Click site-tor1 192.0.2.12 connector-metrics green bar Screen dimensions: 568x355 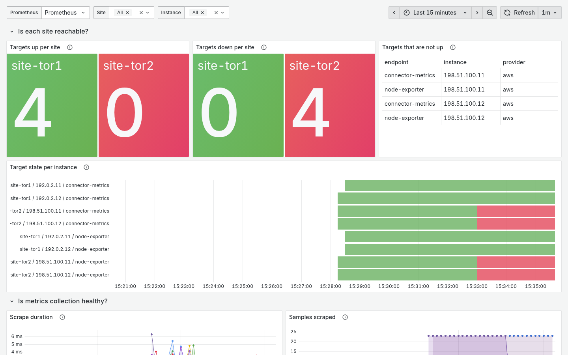[446, 198]
